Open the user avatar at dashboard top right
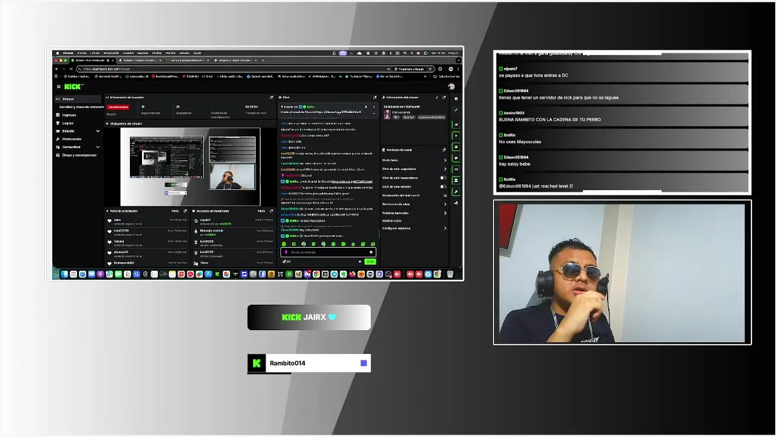 tap(451, 87)
